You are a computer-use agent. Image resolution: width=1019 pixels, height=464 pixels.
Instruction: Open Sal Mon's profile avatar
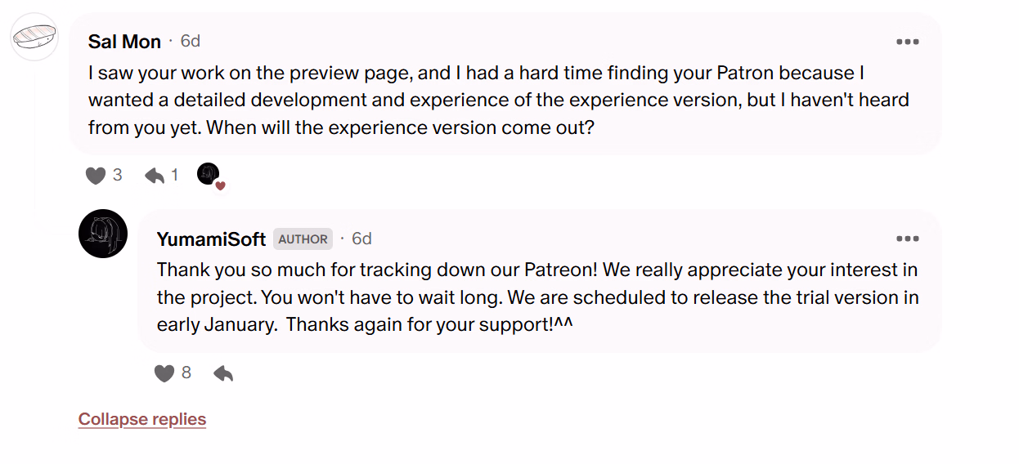coord(34,37)
